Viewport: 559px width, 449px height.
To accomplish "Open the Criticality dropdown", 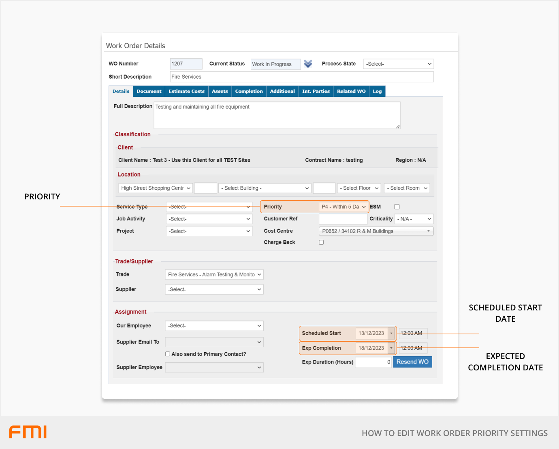I will (414, 219).
